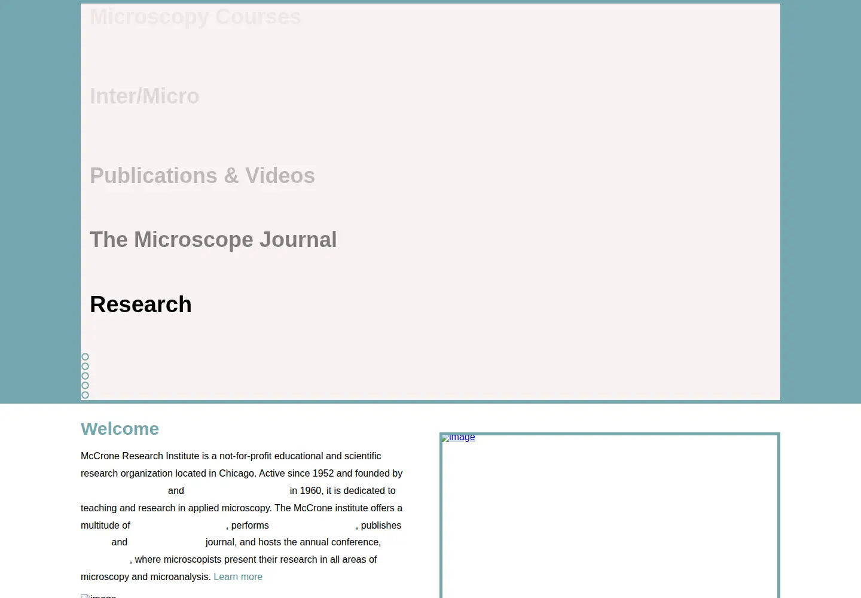
Task: Follow the Learn more link
Action: (238, 577)
